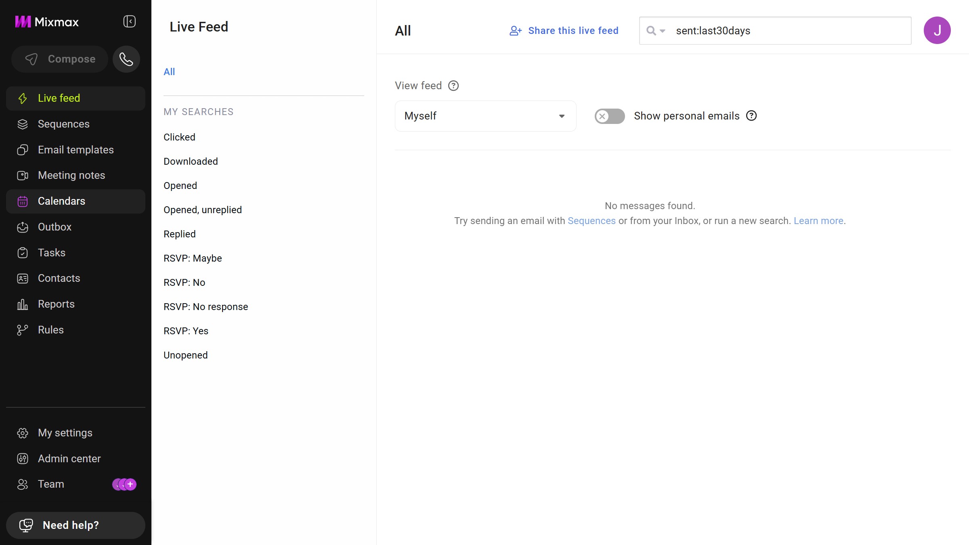Select the All feed filter

click(x=169, y=72)
